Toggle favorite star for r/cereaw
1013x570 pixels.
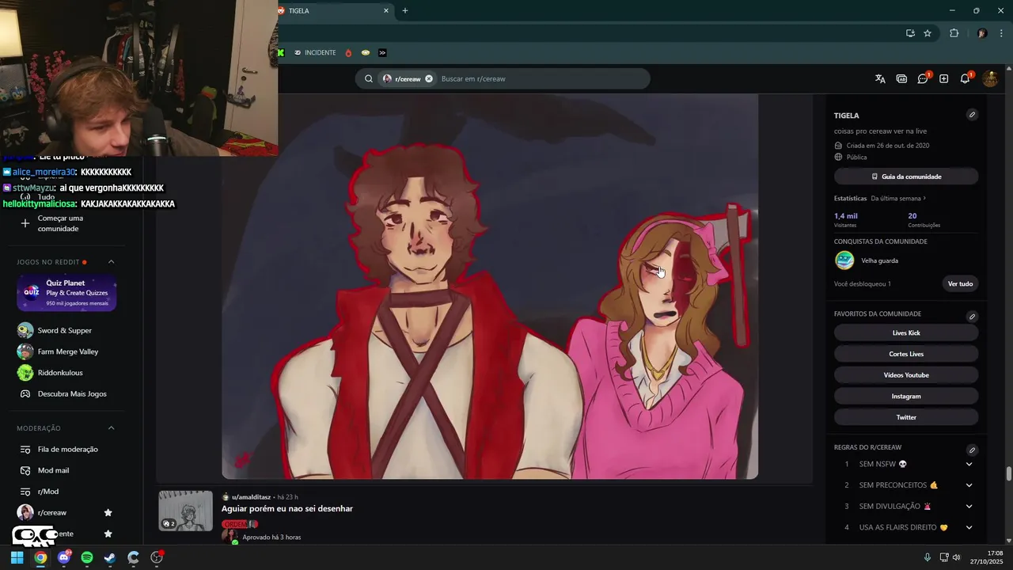tap(108, 513)
